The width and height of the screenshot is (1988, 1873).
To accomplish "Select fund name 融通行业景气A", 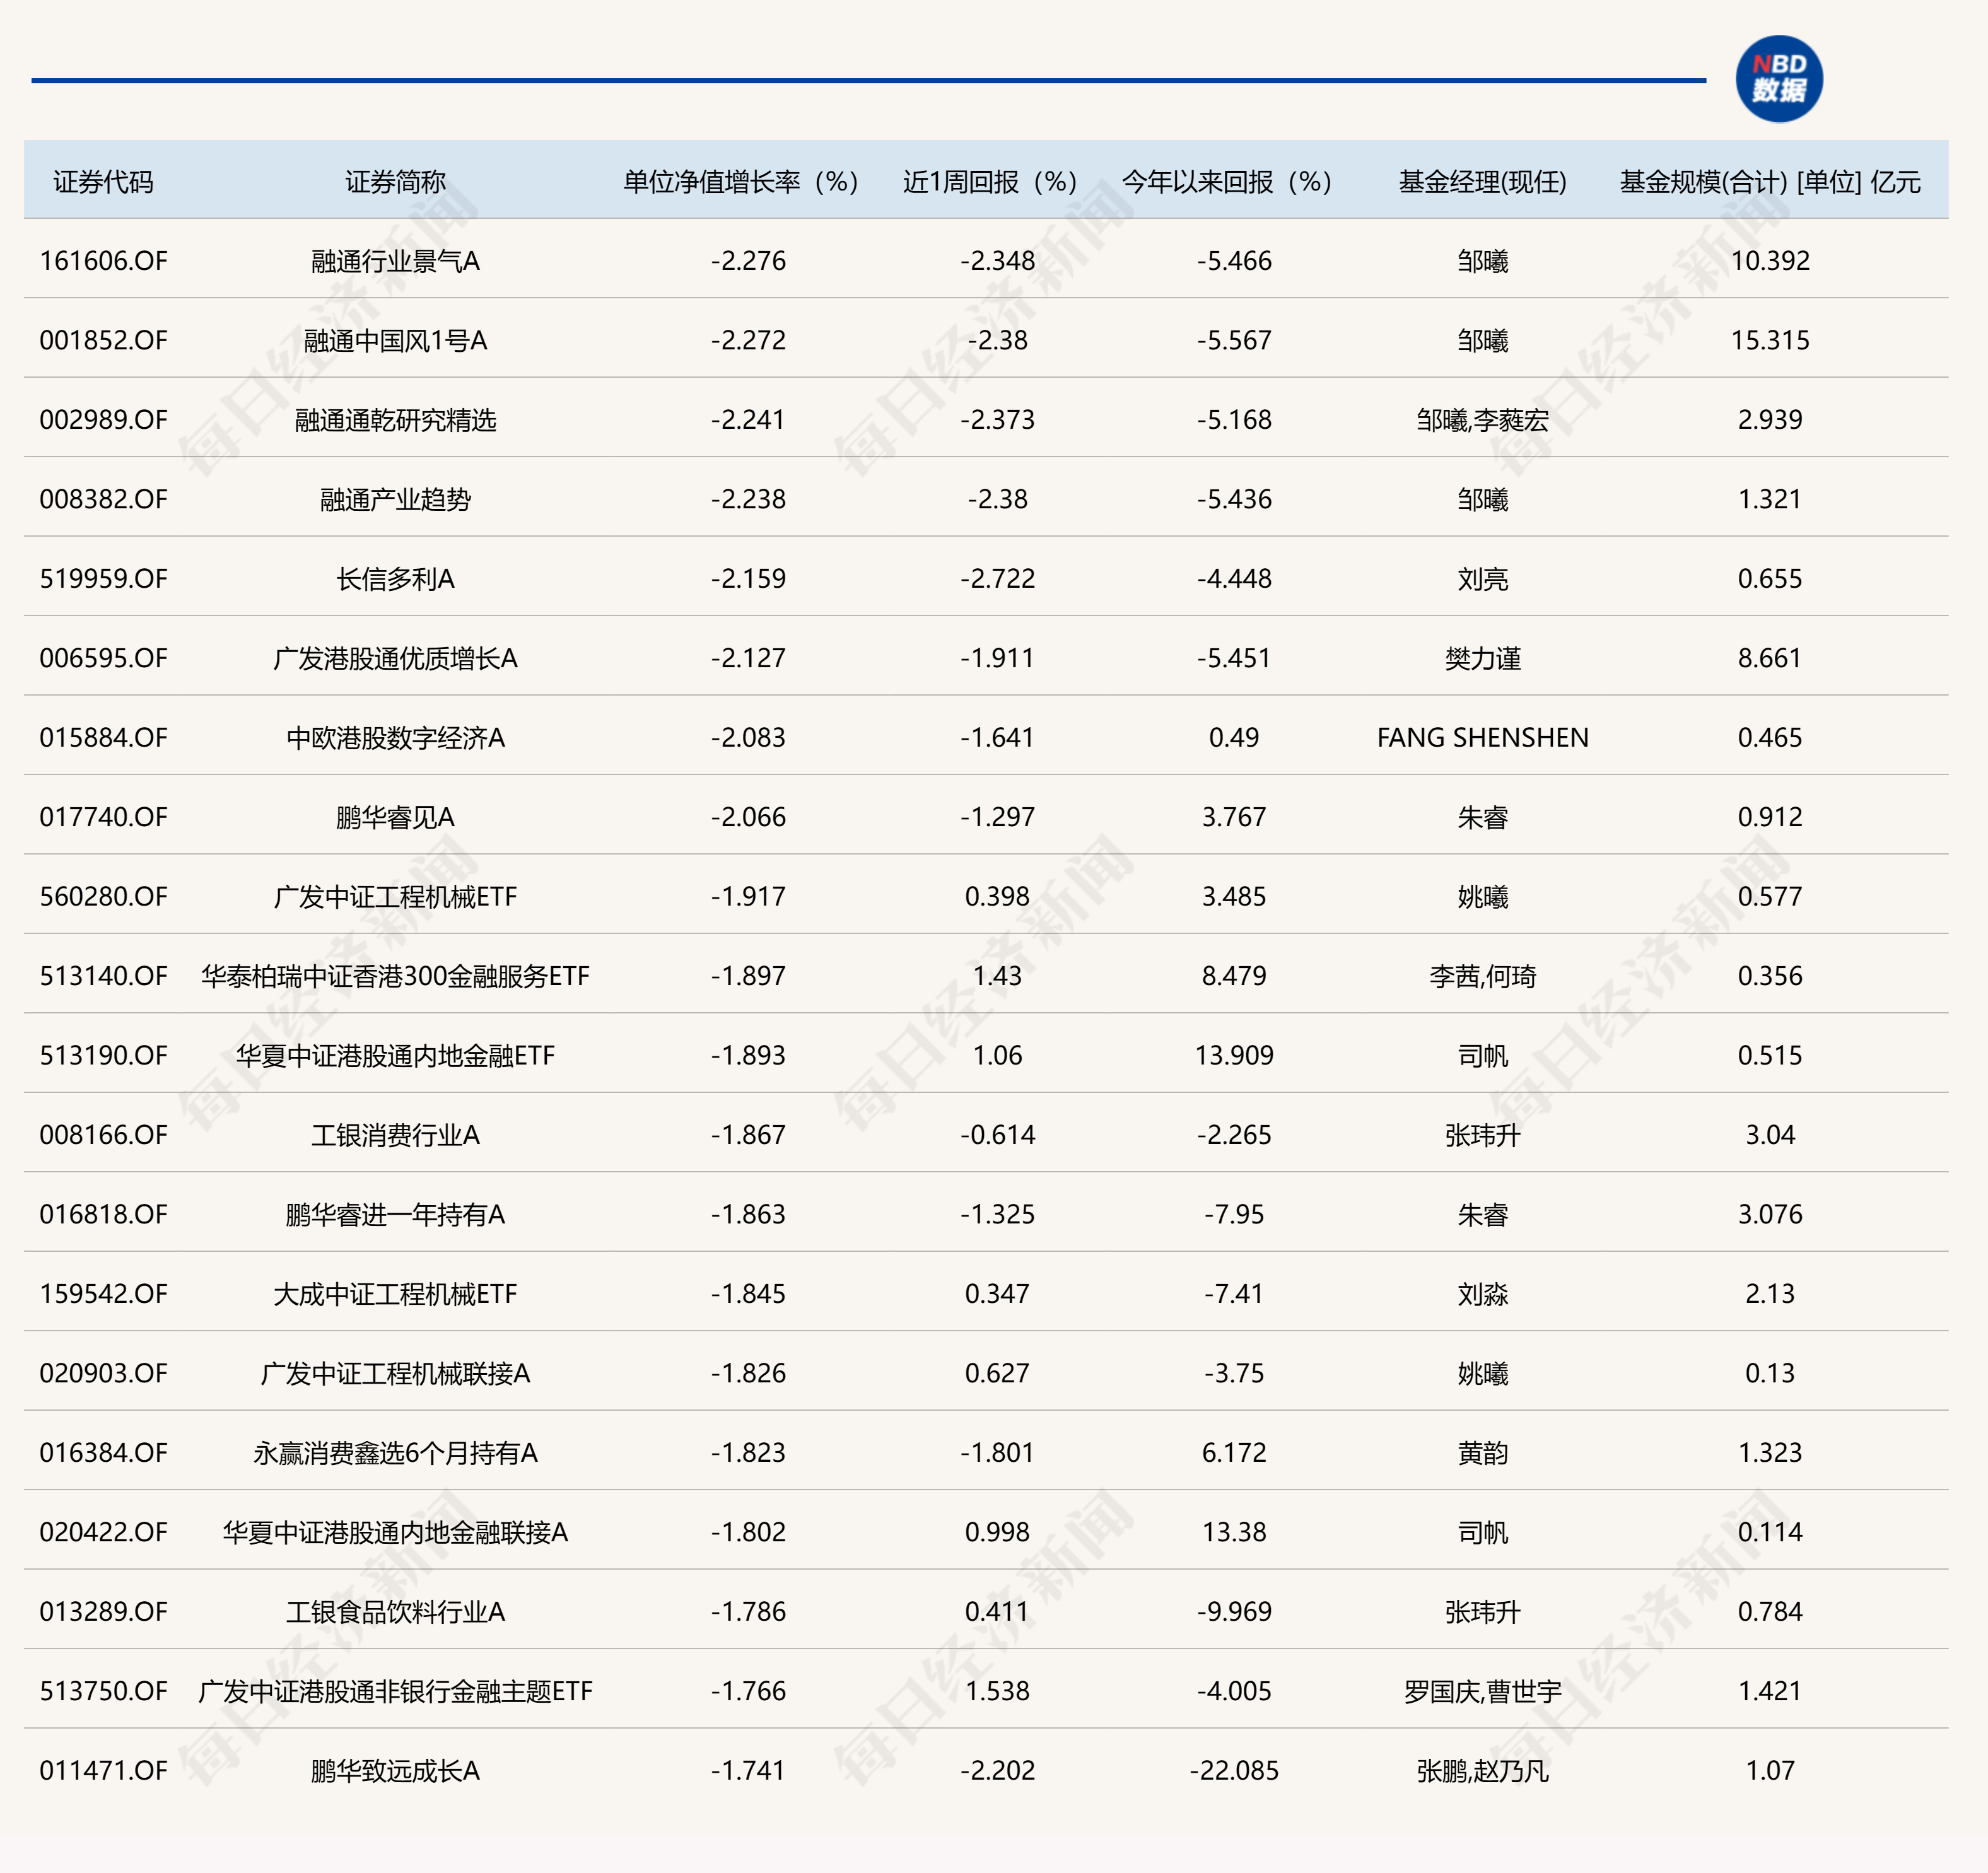I will 395,261.
